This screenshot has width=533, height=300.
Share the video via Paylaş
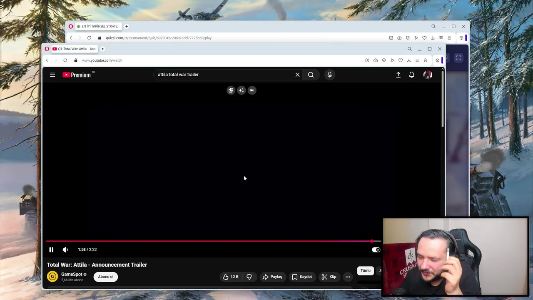click(x=272, y=277)
